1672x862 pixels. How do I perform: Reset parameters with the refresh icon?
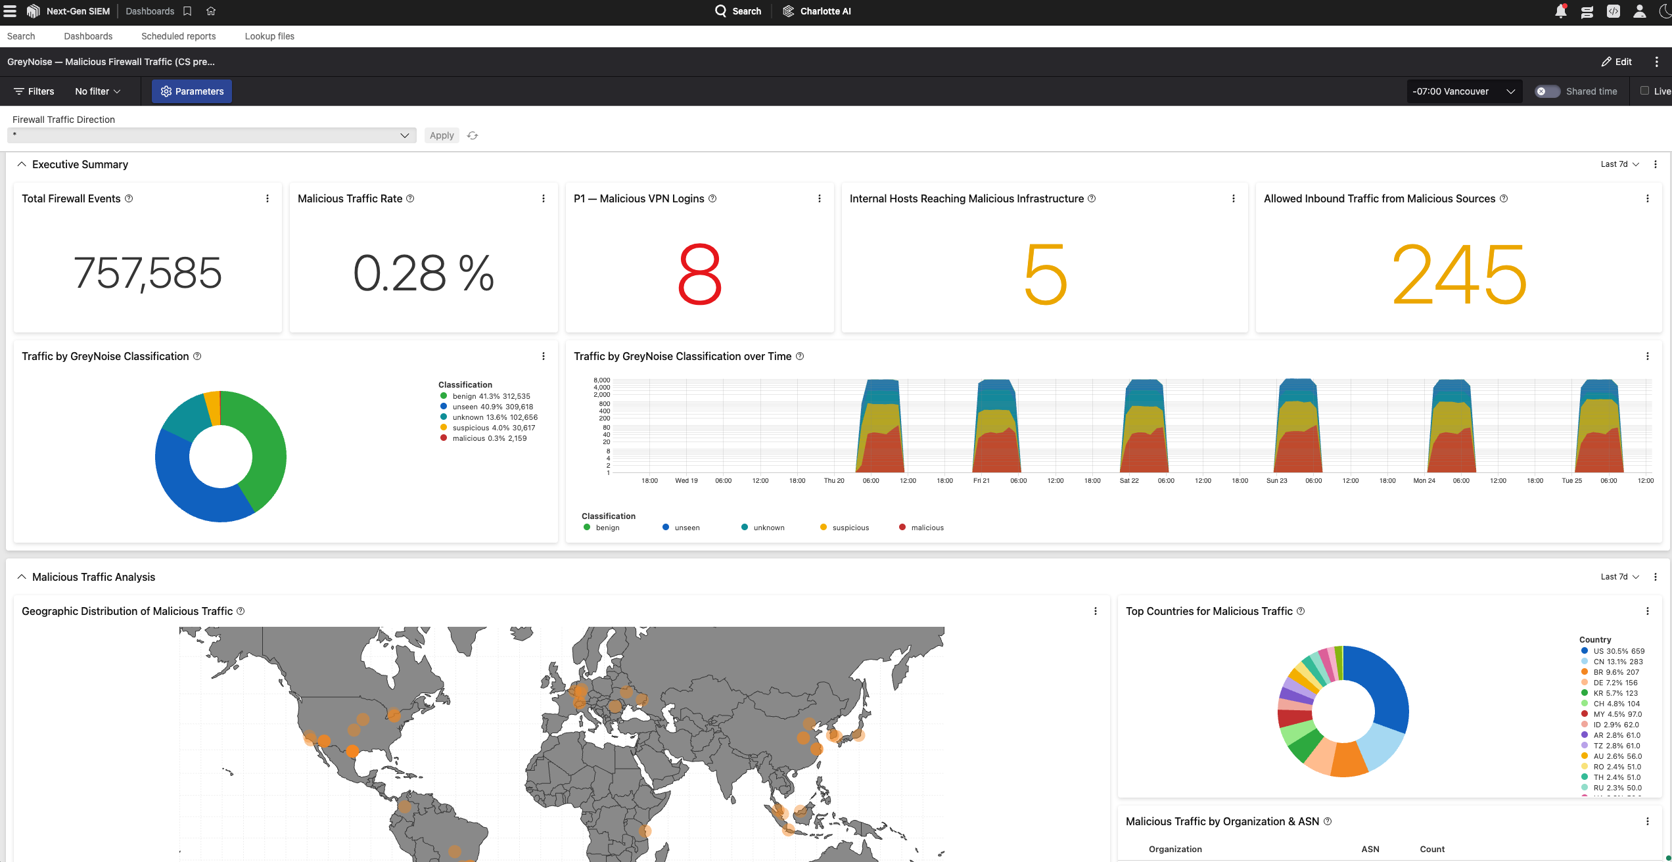pos(473,135)
